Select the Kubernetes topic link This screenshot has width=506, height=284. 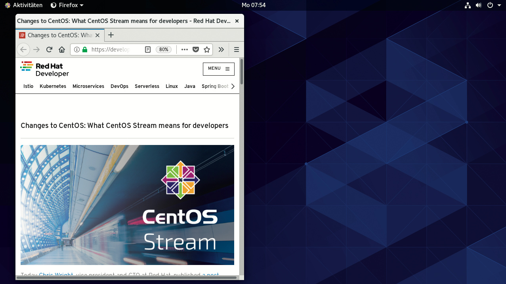53,86
